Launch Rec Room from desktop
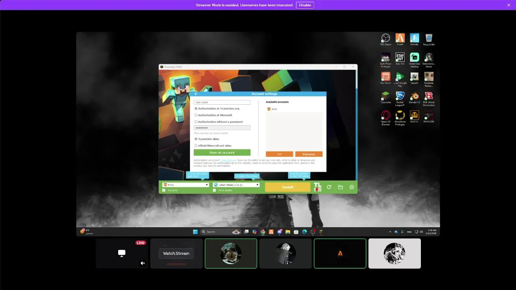This screenshot has width=516, height=290. (385, 78)
